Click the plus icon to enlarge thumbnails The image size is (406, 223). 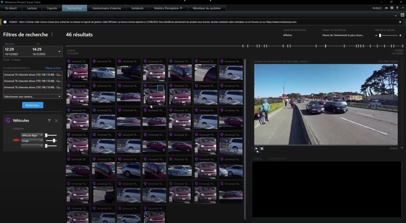point(400,35)
